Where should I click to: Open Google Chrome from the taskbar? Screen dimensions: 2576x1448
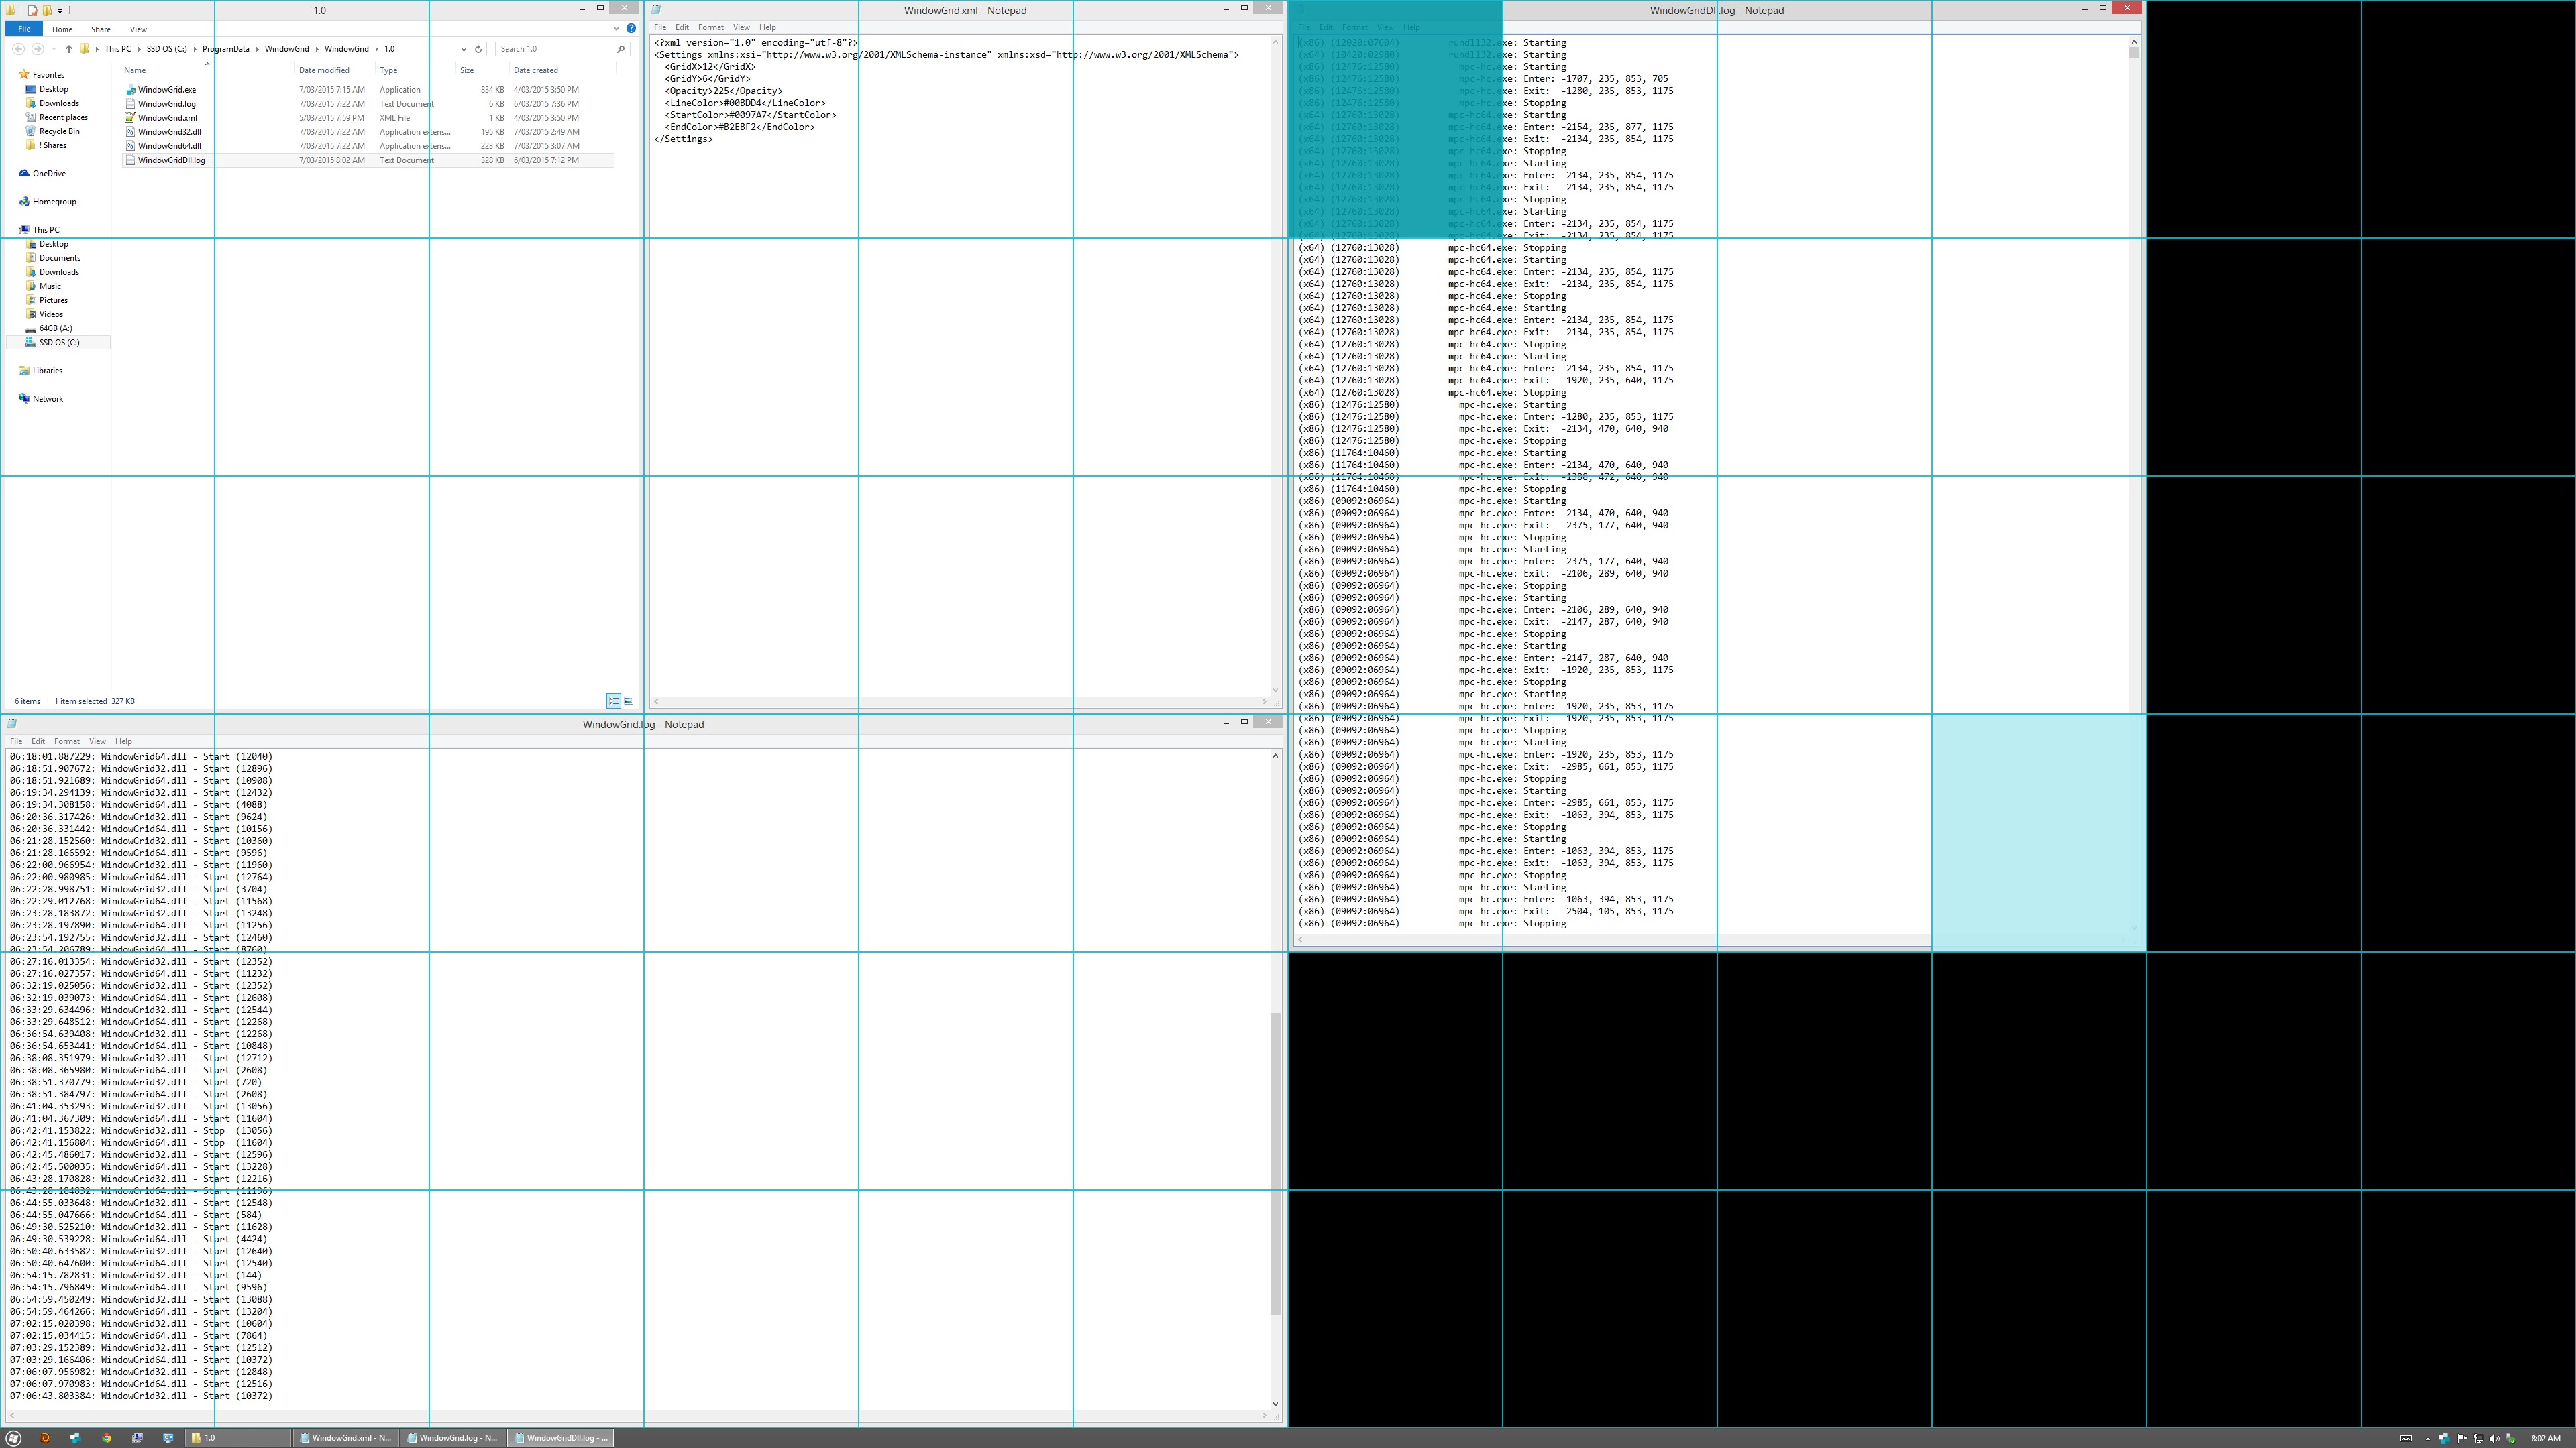(x=106, y=1438)
